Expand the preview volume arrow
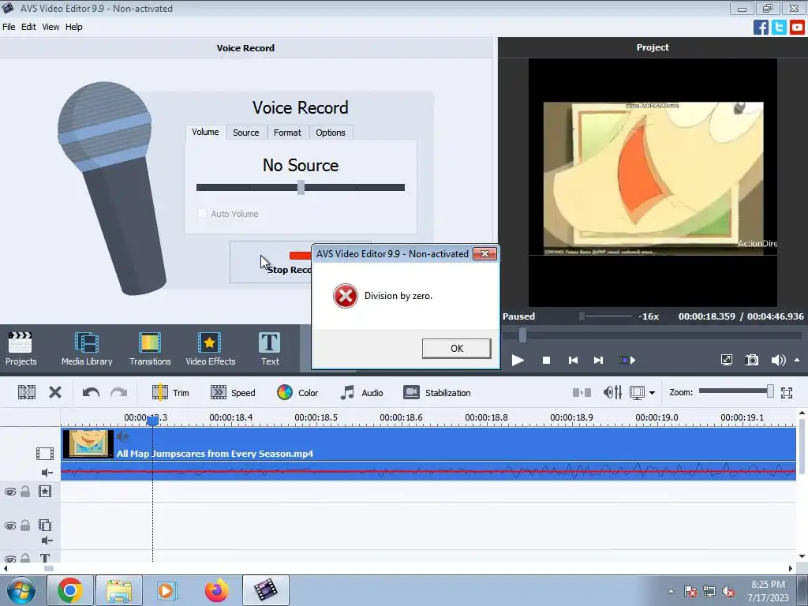 [797, 360]
